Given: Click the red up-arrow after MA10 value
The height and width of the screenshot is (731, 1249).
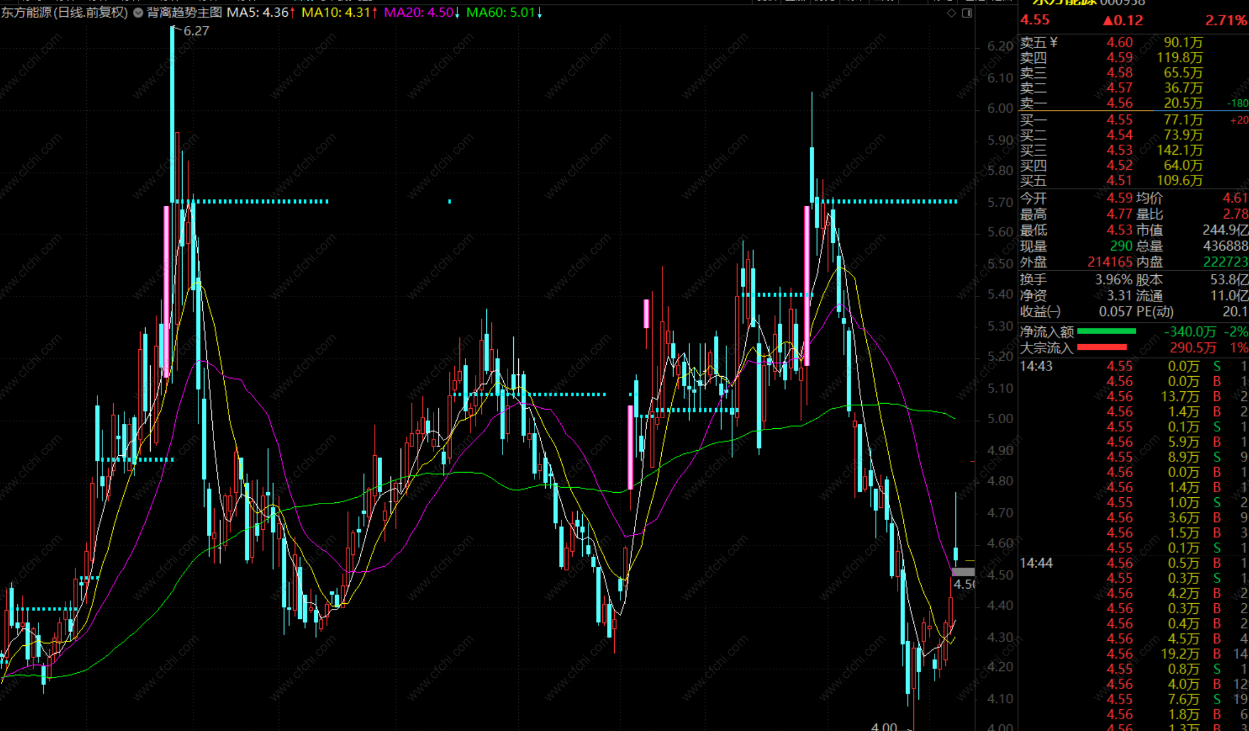Looking at the screenshot, I should pos(374,13).
